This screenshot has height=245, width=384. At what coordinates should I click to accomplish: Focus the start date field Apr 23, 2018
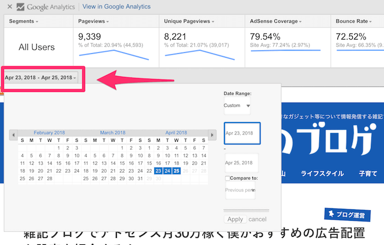[242, 133]
